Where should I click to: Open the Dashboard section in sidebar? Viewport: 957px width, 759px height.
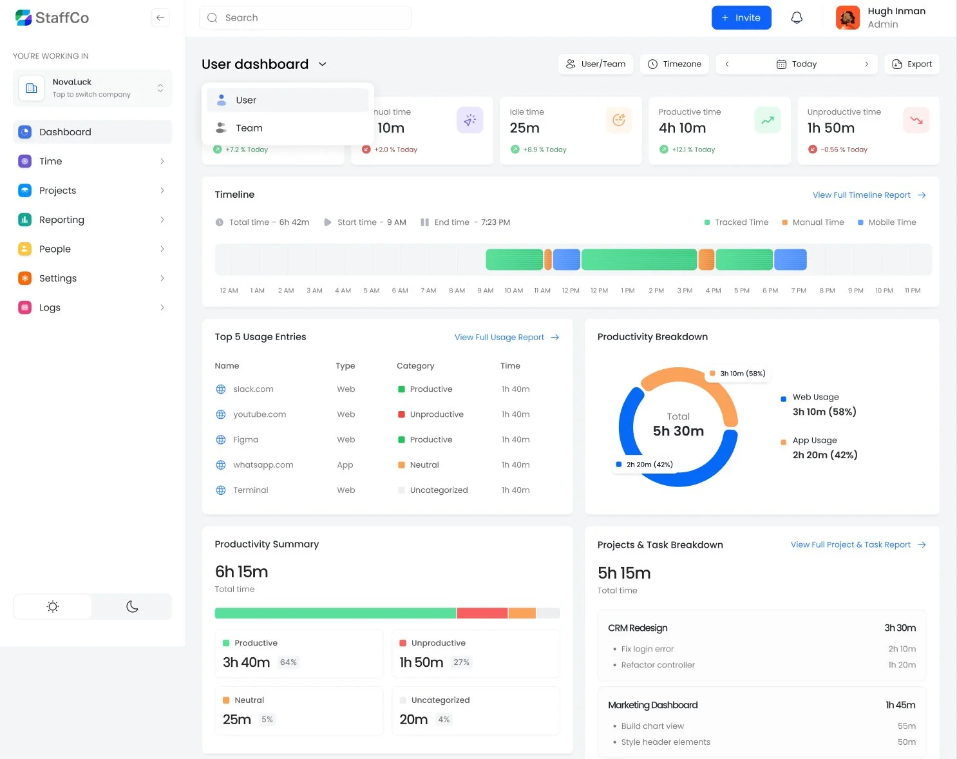pos(24,131)
